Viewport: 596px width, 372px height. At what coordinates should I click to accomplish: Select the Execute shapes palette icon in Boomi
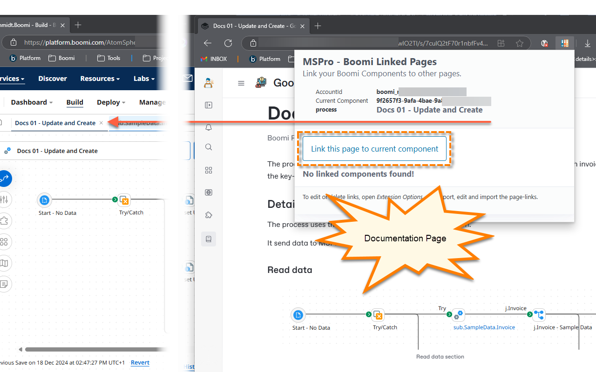[4, 178]
